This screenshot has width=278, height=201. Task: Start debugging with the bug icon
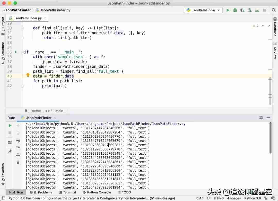coord(235,10)
